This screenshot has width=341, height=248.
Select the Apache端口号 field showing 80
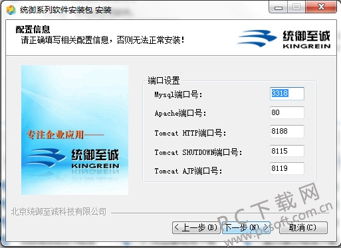tap(287, 112)
